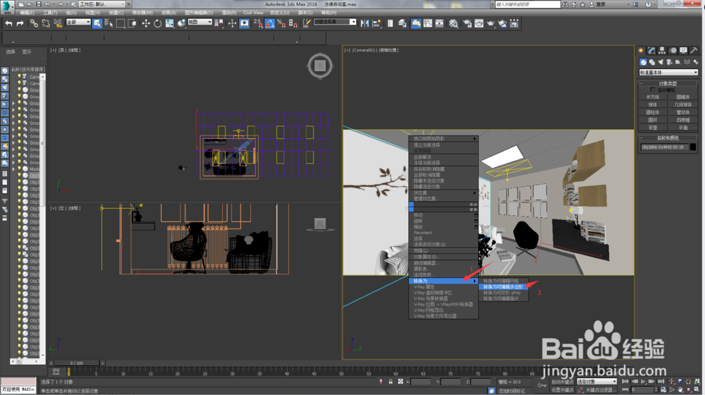Click the 长方体 button
The height and width of the screenshot is (395, 705).
(653, 97)
